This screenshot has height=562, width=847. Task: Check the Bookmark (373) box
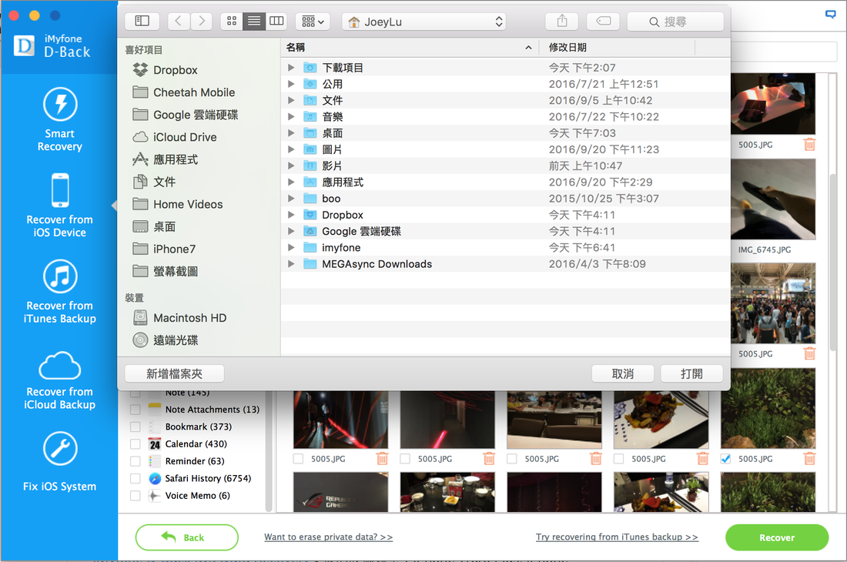tap(136, 427)
